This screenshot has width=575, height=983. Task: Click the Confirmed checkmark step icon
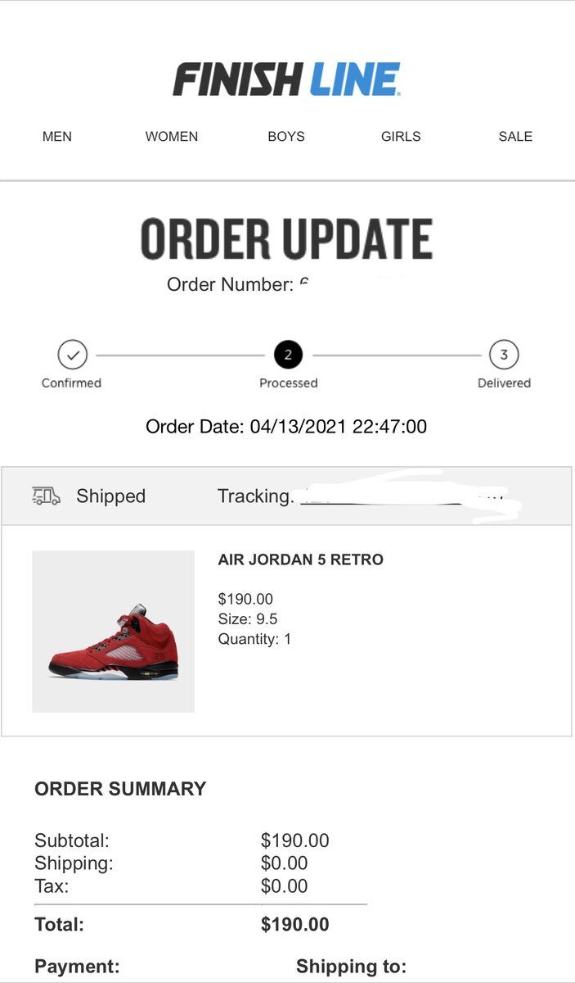point(72,355)
